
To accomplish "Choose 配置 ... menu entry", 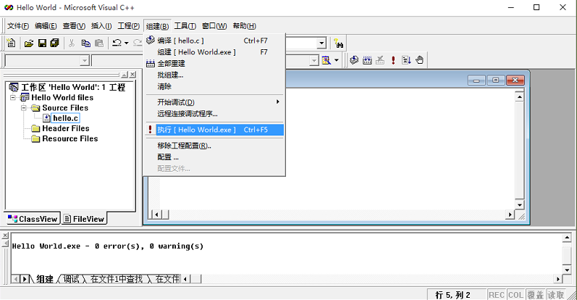I will click(x=214, y=157).
